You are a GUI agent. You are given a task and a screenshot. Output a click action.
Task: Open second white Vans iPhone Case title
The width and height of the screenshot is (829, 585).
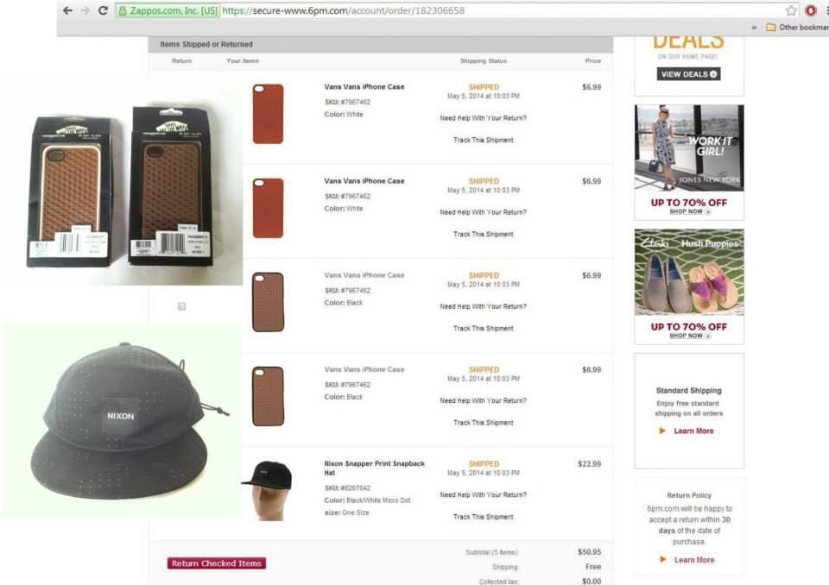tap(364, 180)
